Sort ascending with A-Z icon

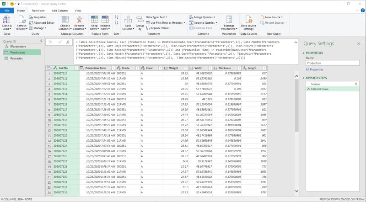[x=116, y=17]
